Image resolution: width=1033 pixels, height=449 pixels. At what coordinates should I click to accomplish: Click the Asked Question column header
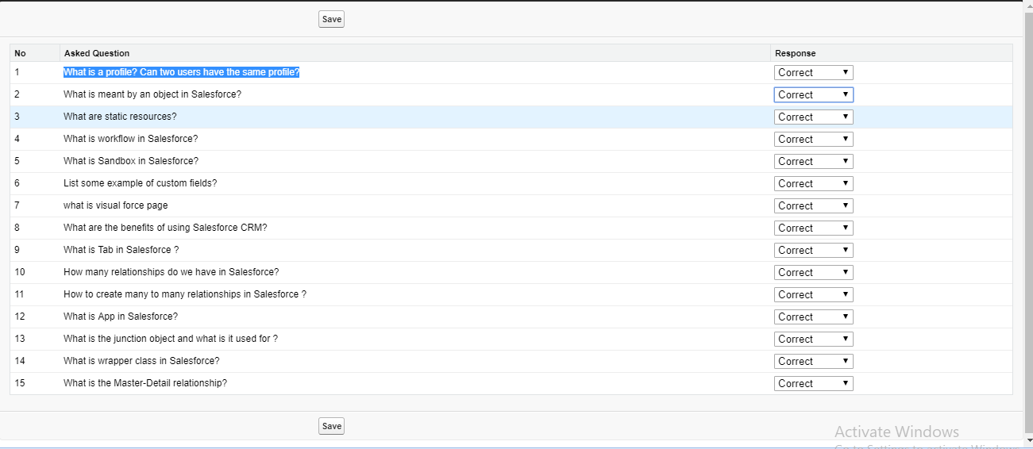pyautogui.click(x=97, y=53)
